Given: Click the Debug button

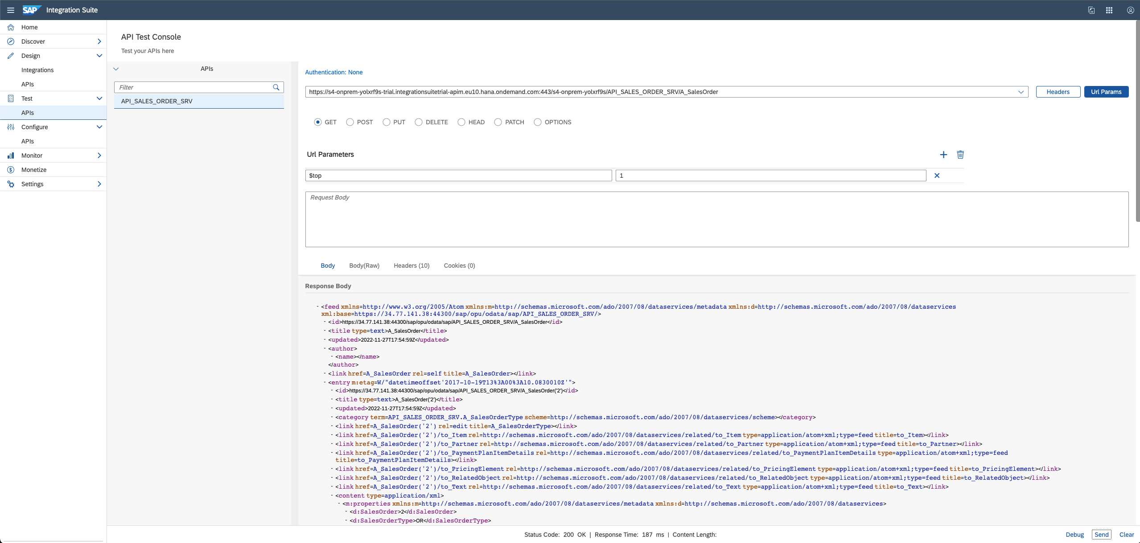Looking at the screenshot, I should (x=1074, y=535).
